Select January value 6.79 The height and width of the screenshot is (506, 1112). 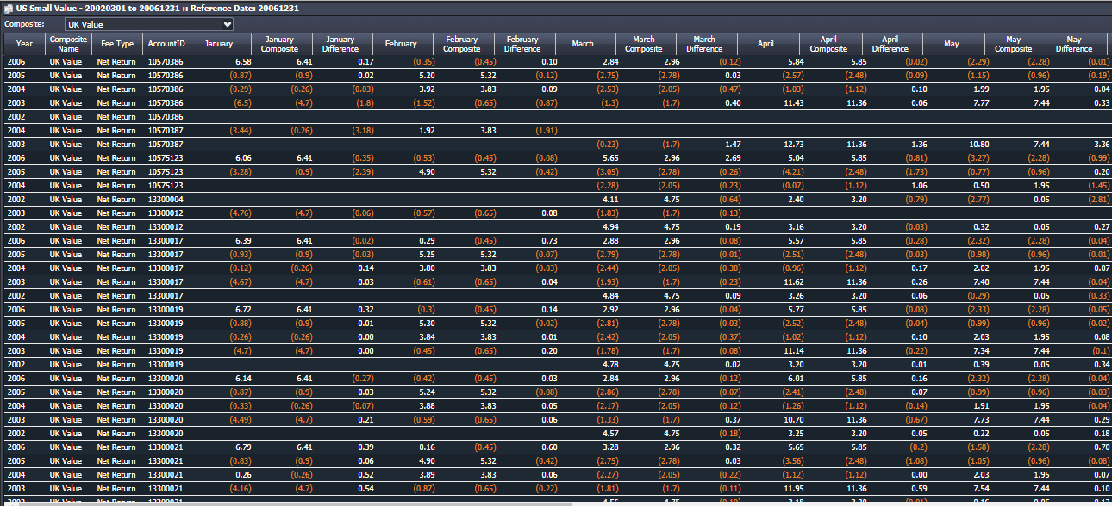pos(242,447)
